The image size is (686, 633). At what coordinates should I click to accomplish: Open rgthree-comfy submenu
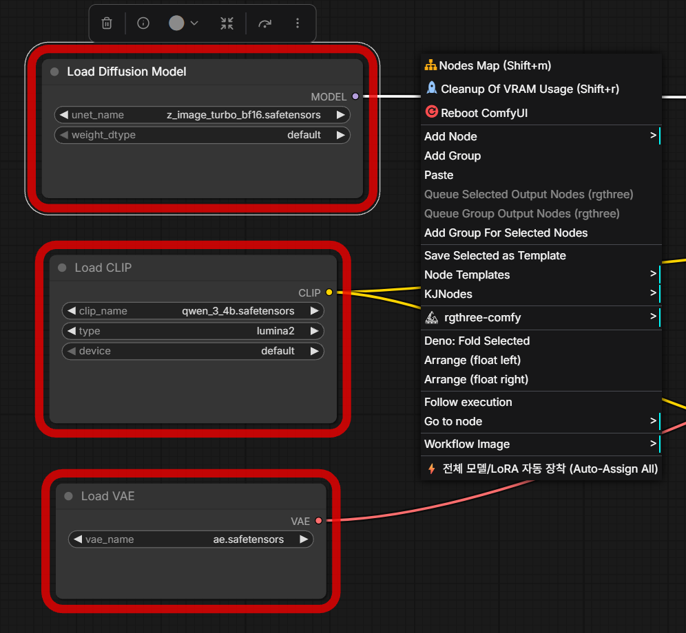[541, 317]
